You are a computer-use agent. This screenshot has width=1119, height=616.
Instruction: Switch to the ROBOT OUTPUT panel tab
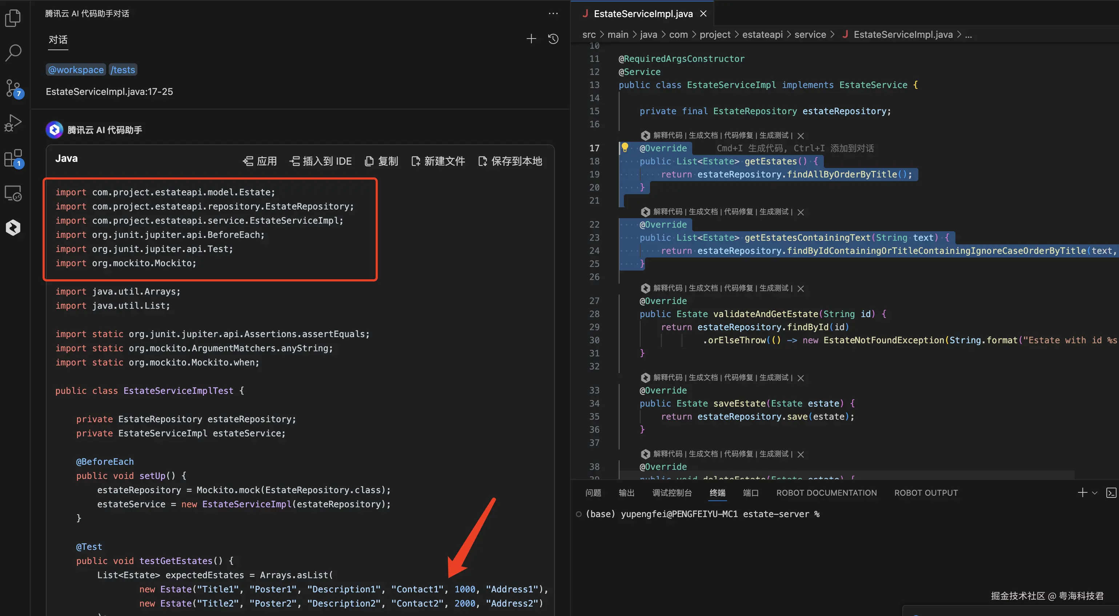click(x=926, y=493)
